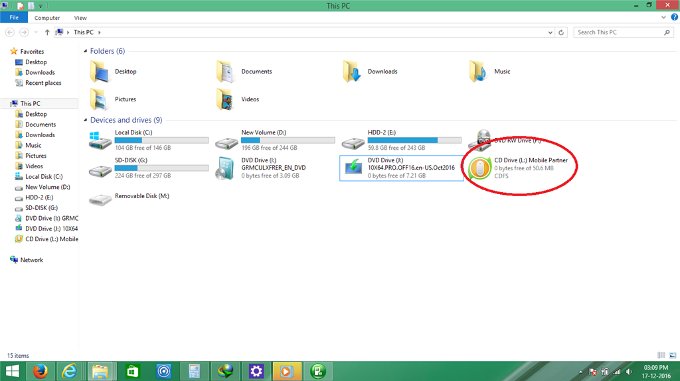Click the Windows Start button
680x381 pixels.
point(12,372)
